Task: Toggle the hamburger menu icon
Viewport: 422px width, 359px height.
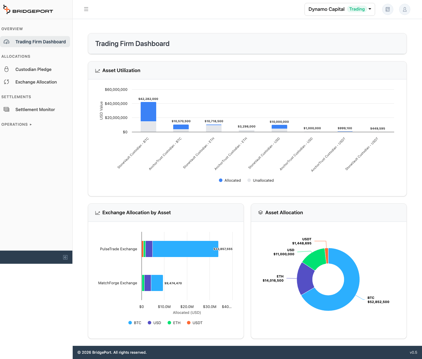Action: pos(86,9)
